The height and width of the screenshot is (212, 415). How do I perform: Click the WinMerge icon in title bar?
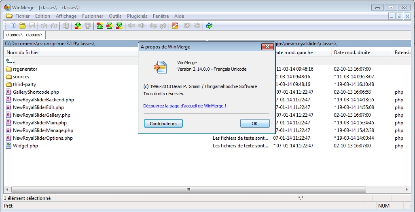pos(7,7)
